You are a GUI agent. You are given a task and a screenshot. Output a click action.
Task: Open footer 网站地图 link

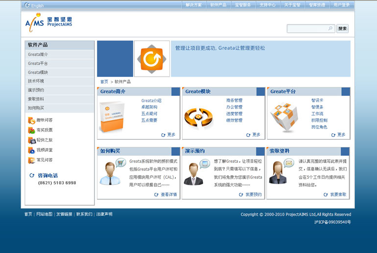point(44,214)
